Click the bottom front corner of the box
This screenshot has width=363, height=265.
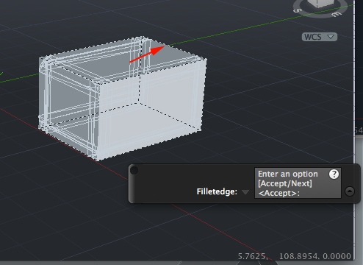click(x=98, y=159)
